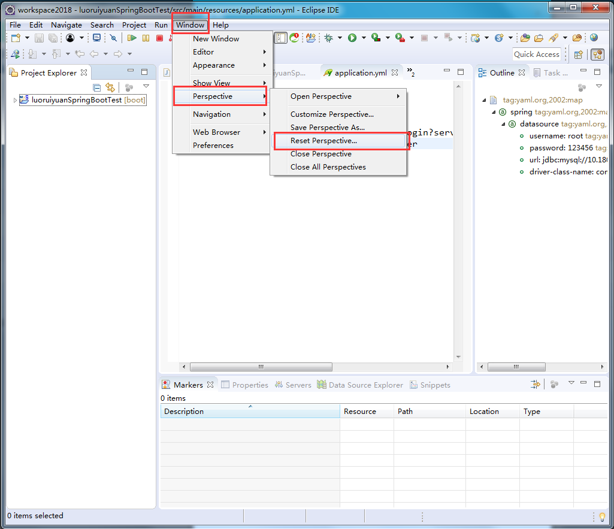
Task: Select Reset Perspective... menu entry
Action: coord(339,141)
